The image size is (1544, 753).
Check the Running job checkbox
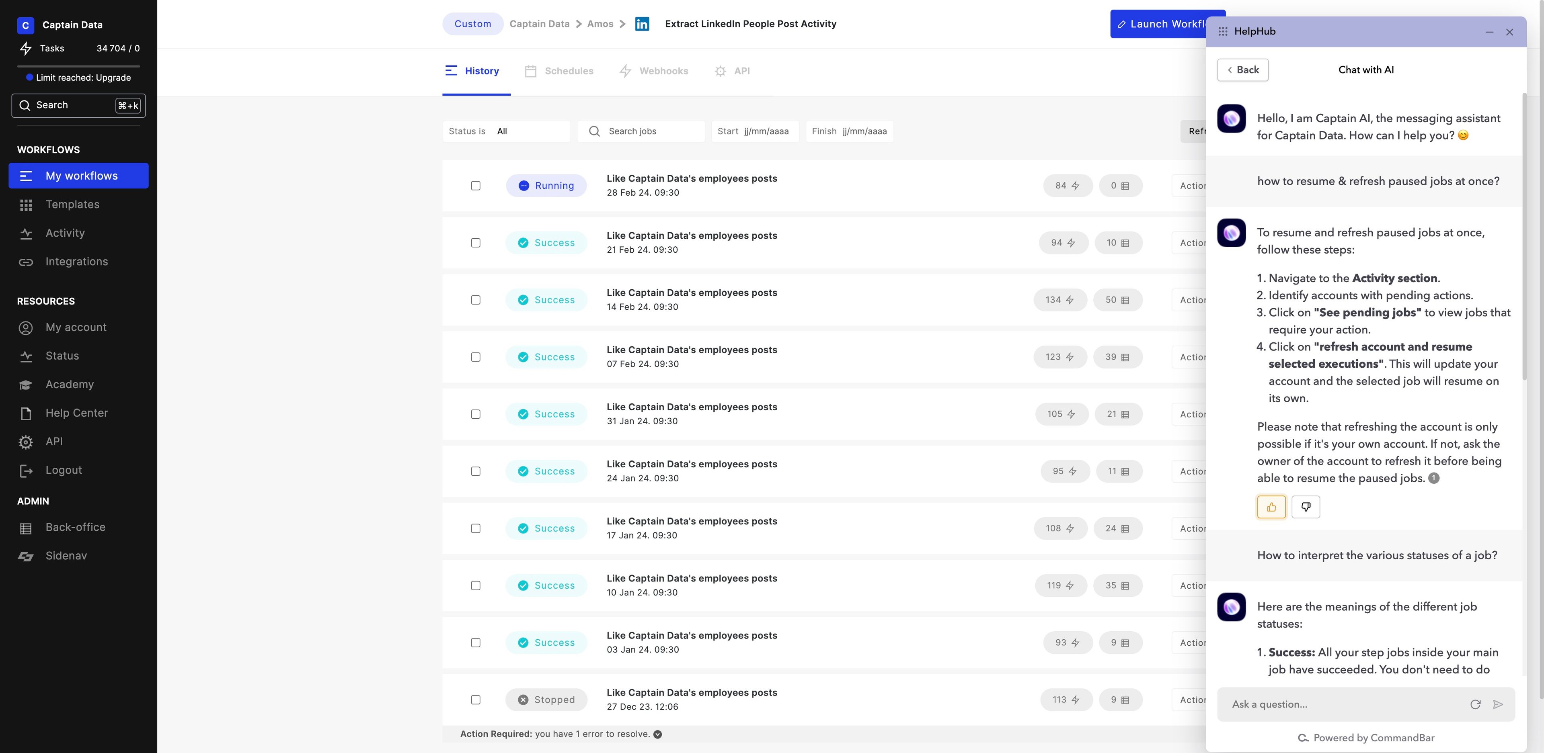click(x=475, y=186)
